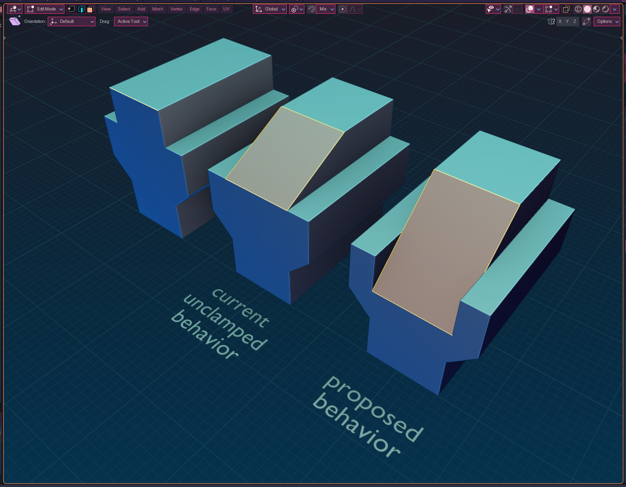Open the UV menu
The image size is (626, 487).
click(226, 9)
